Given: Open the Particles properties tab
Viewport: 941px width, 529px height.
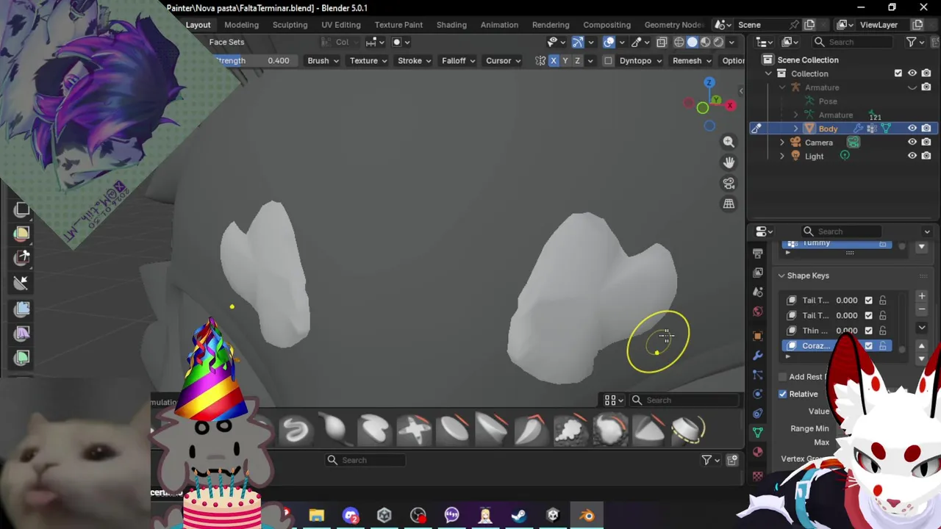Looking at the screenshot, I should 758,375.
